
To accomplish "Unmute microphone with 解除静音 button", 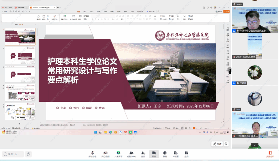I will (x=92, y=154).
